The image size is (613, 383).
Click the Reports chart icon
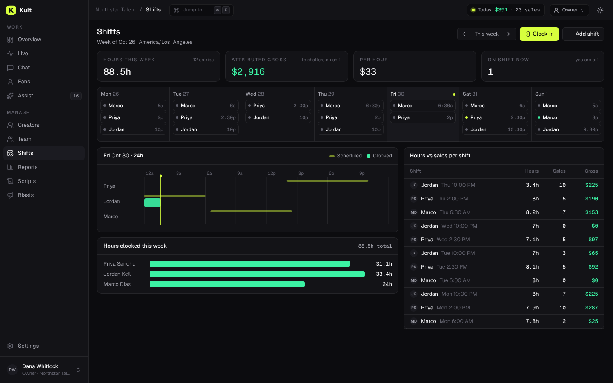point(10,167)
